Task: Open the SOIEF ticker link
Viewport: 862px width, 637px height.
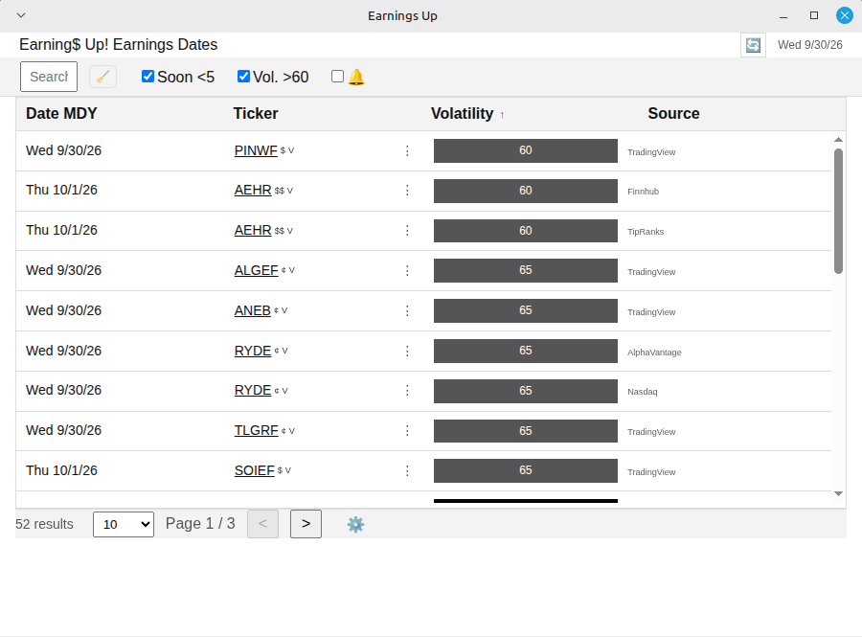Action: point(255,470)
